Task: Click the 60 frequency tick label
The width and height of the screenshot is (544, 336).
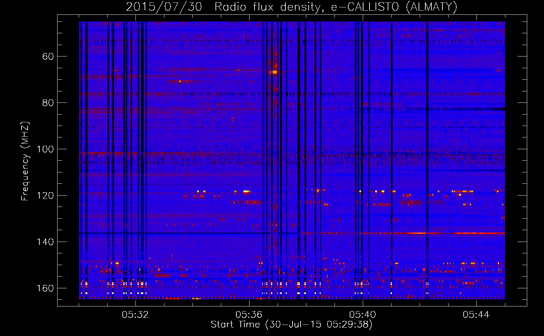Action: [x=48, y=56]
